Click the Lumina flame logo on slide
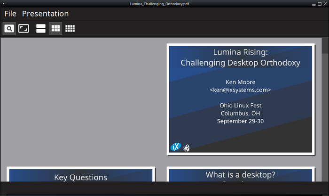This screenshot has height=196, width=329. pyautogui.click(x=187, y=147)
